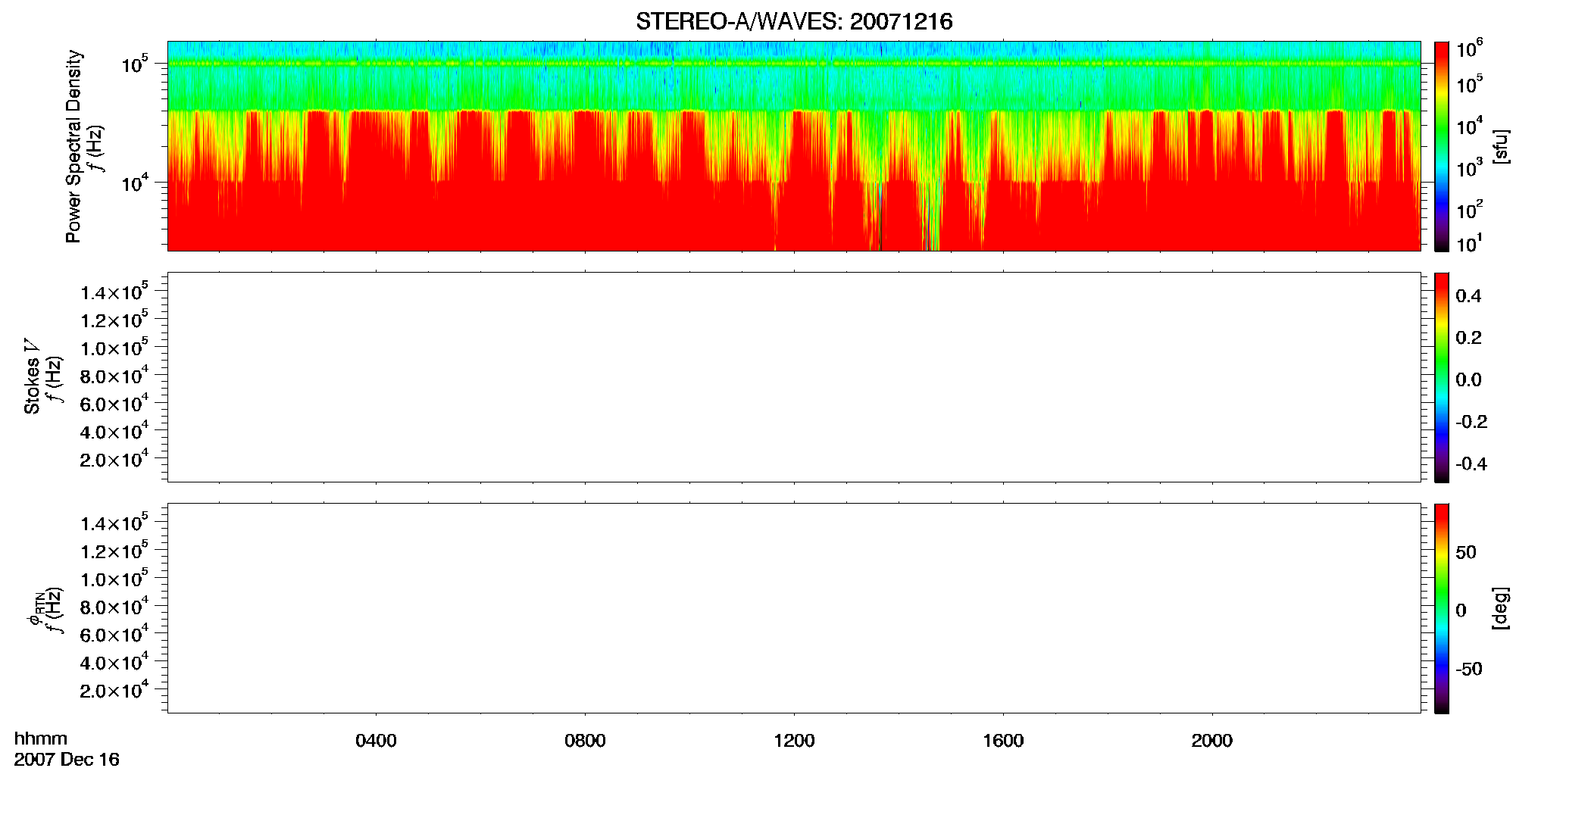Click the 4.0×10^4 tick on the Stokes V axis
This screenshot has width=1588, height=818.
pyautogui.click(x=114, y=431)
